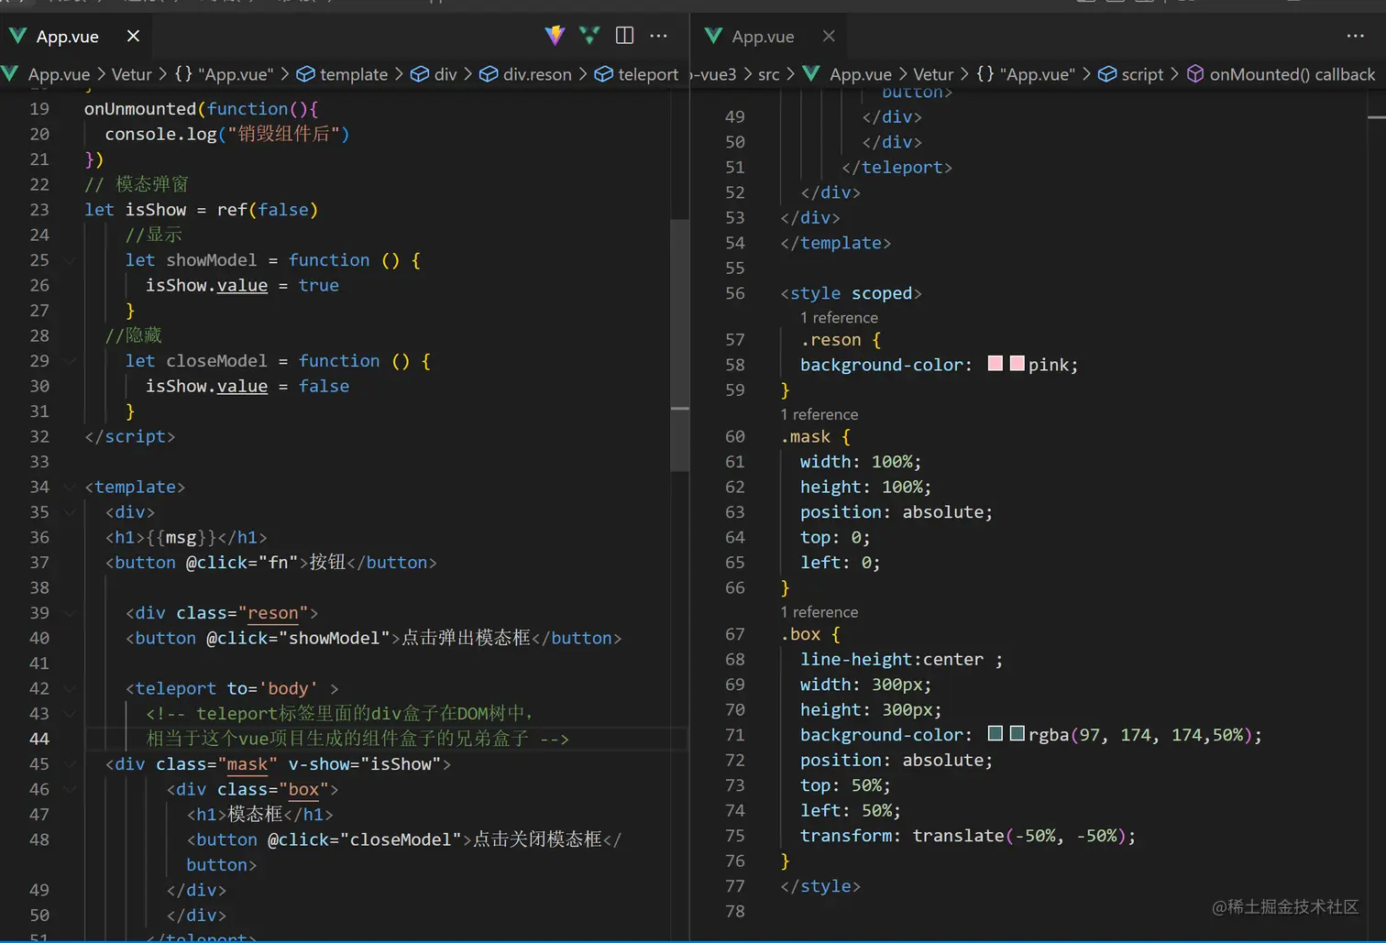Click 'onUnmounted' call on line 19
Screen dimensions: 1386x943
click(140, 109)
